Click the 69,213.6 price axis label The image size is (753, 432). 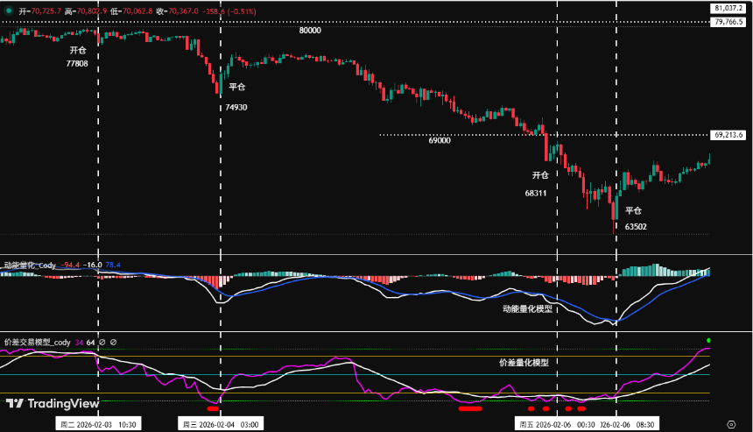pos(728,135)
